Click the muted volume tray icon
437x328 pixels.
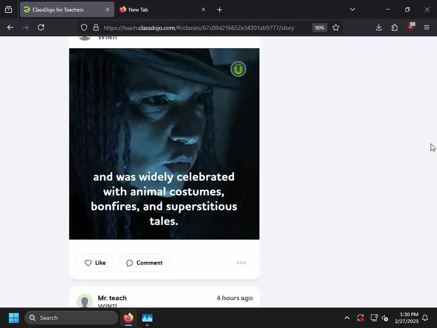click(x=385, y=318)
